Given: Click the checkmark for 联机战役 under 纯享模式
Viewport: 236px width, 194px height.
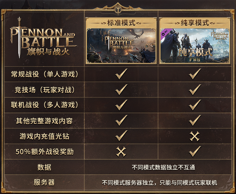Looking at the screenshot, I should tap(195, 105).
